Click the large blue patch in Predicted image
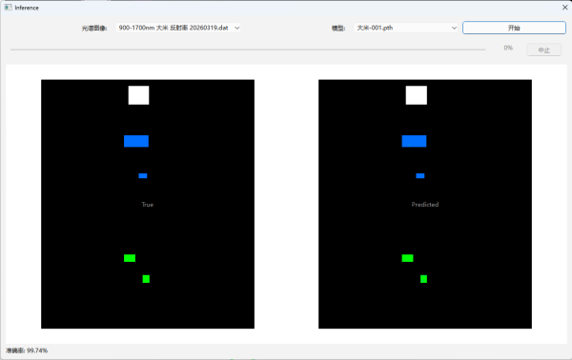 point(414,141)
